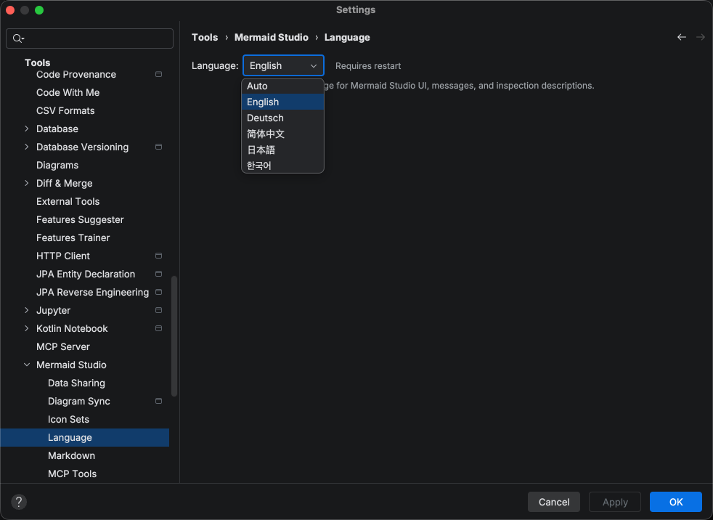Click the plugin badge beside JPA Entity Declaration
This screenshot has height=520, width=713.
click(158, 274)
